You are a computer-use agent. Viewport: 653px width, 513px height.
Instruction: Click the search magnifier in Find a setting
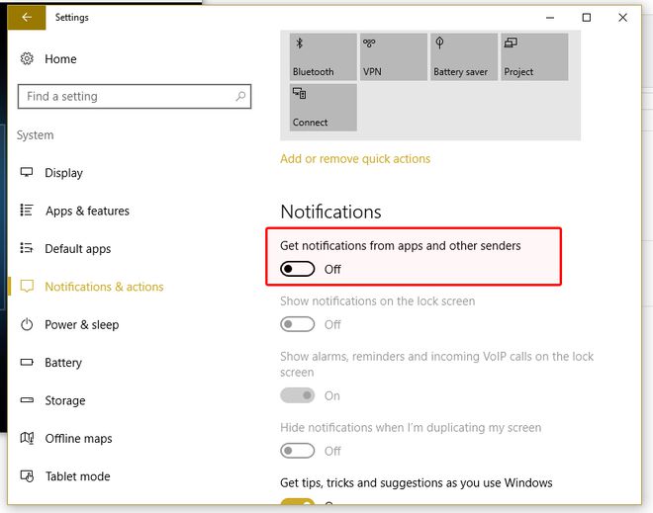tap(240, 97)
